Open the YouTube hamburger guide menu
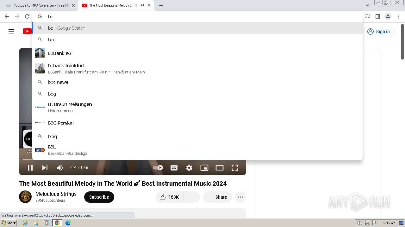The height and width of the screenshot is (227, 405). click(11, 31)
